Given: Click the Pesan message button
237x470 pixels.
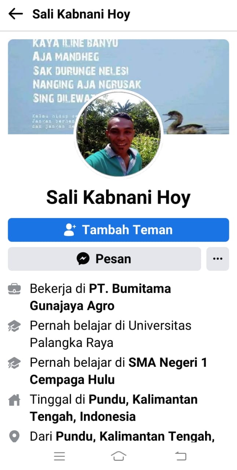Looking at the screenshot, I should point(105,259).
